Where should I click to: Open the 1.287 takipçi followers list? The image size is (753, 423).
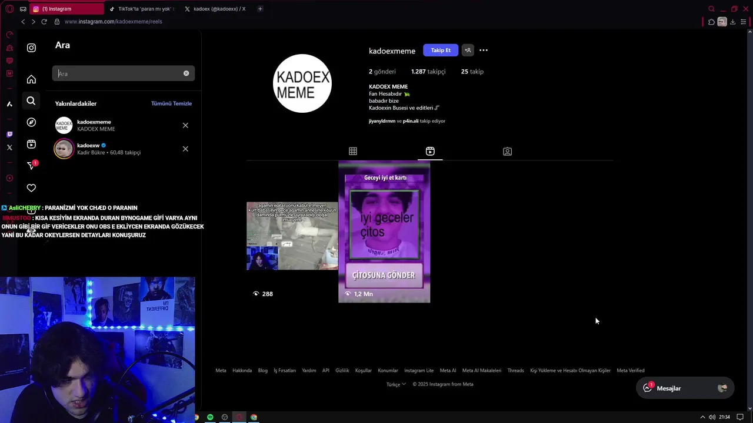pyautogui.click(x=428, y=72)
